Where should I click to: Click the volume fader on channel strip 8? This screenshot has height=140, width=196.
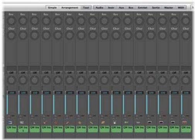pos(89,103)
